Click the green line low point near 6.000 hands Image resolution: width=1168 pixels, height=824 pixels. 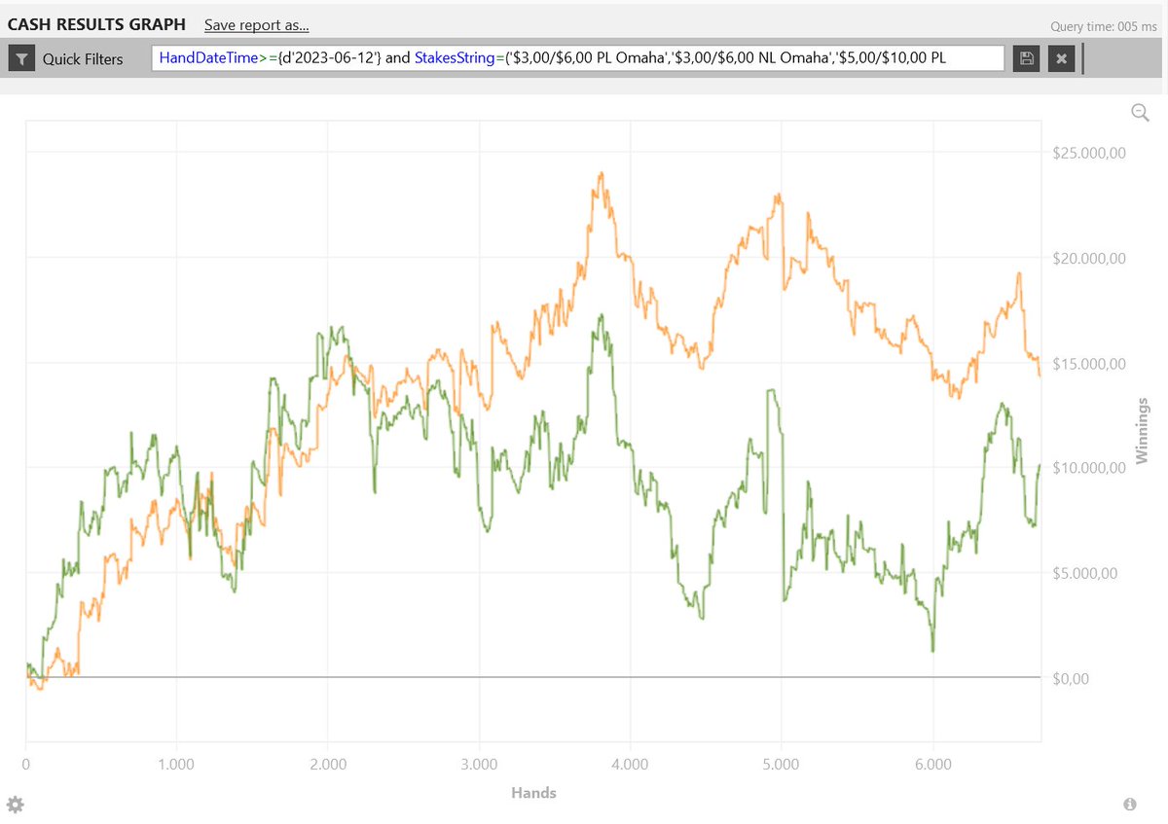[932, 650]
